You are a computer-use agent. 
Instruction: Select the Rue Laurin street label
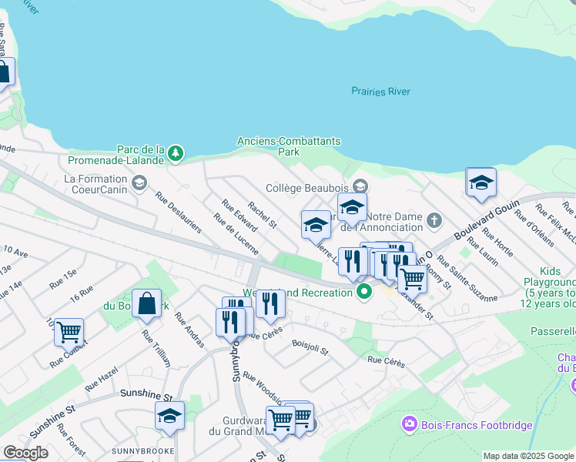pos(483,252)
